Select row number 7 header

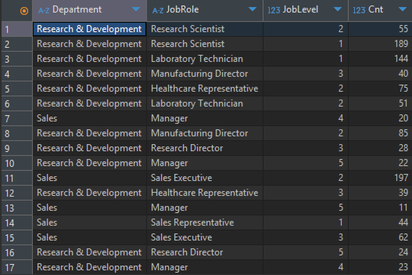17,118
